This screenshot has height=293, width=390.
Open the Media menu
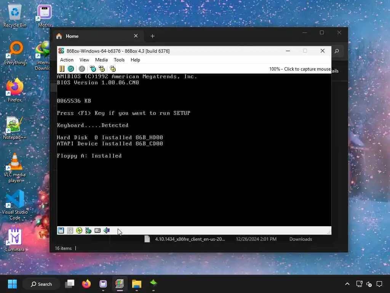click(101, 60)
